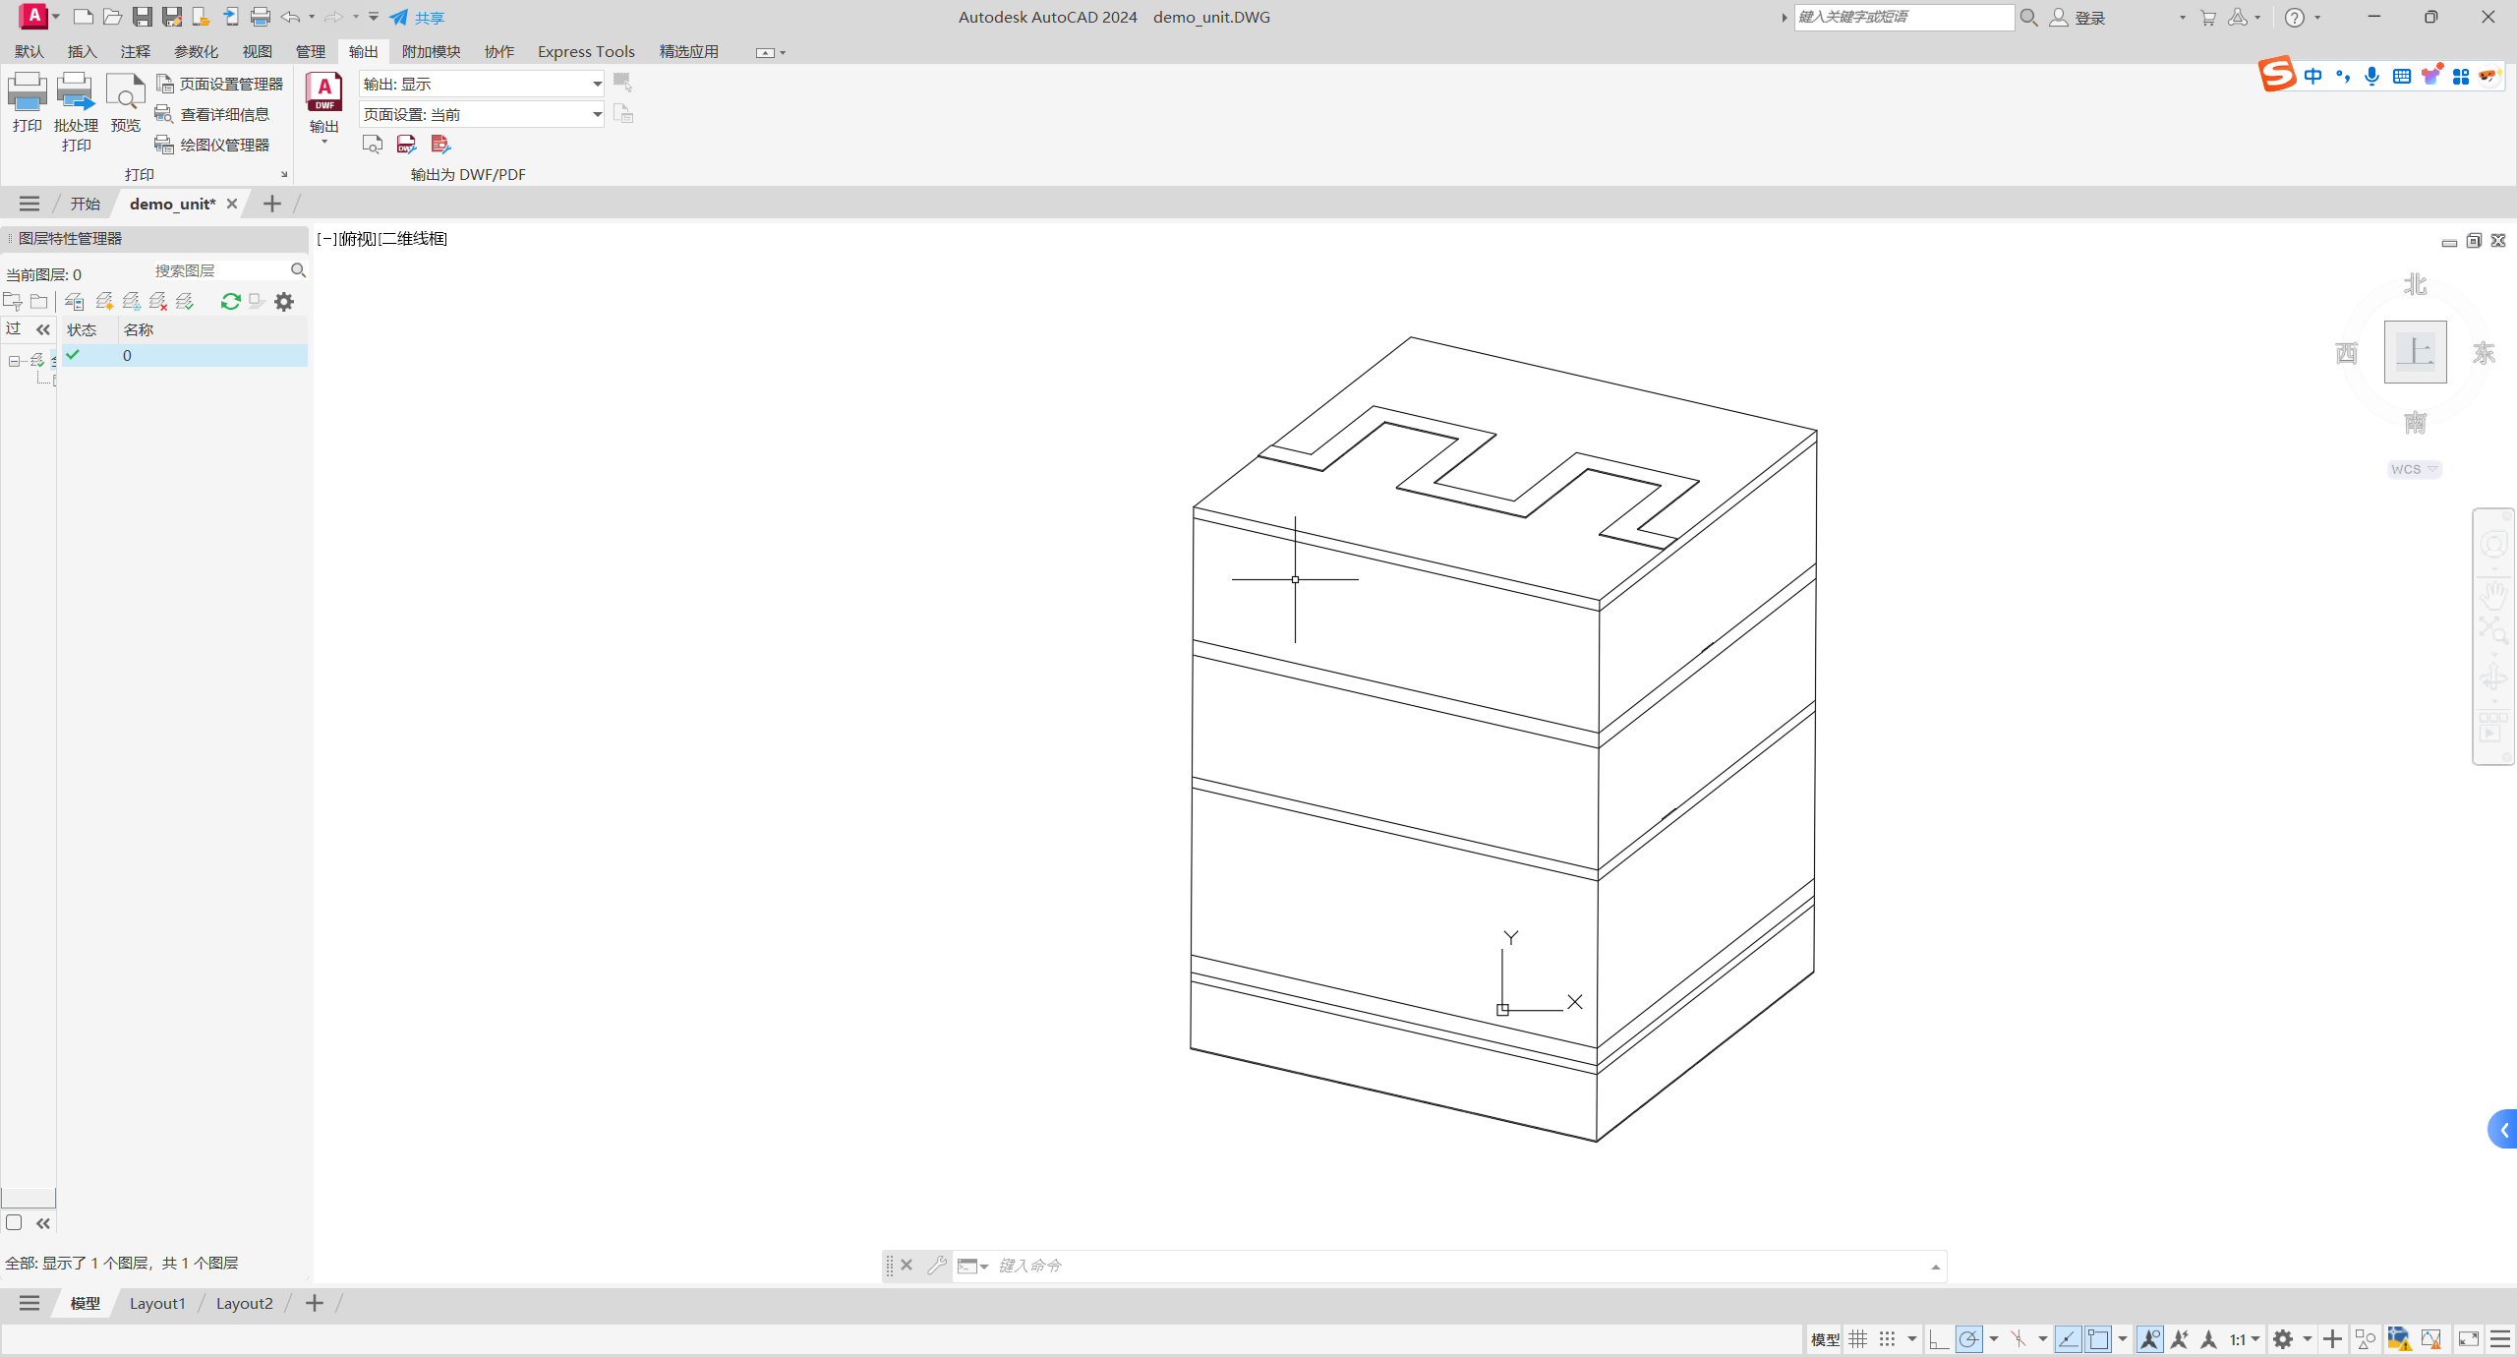Click the layer states manager icon
The width and height of the screenshot is (2517, 1357).
(75, 302)
